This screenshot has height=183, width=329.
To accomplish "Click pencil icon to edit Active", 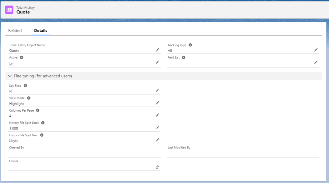I will 157,62.
